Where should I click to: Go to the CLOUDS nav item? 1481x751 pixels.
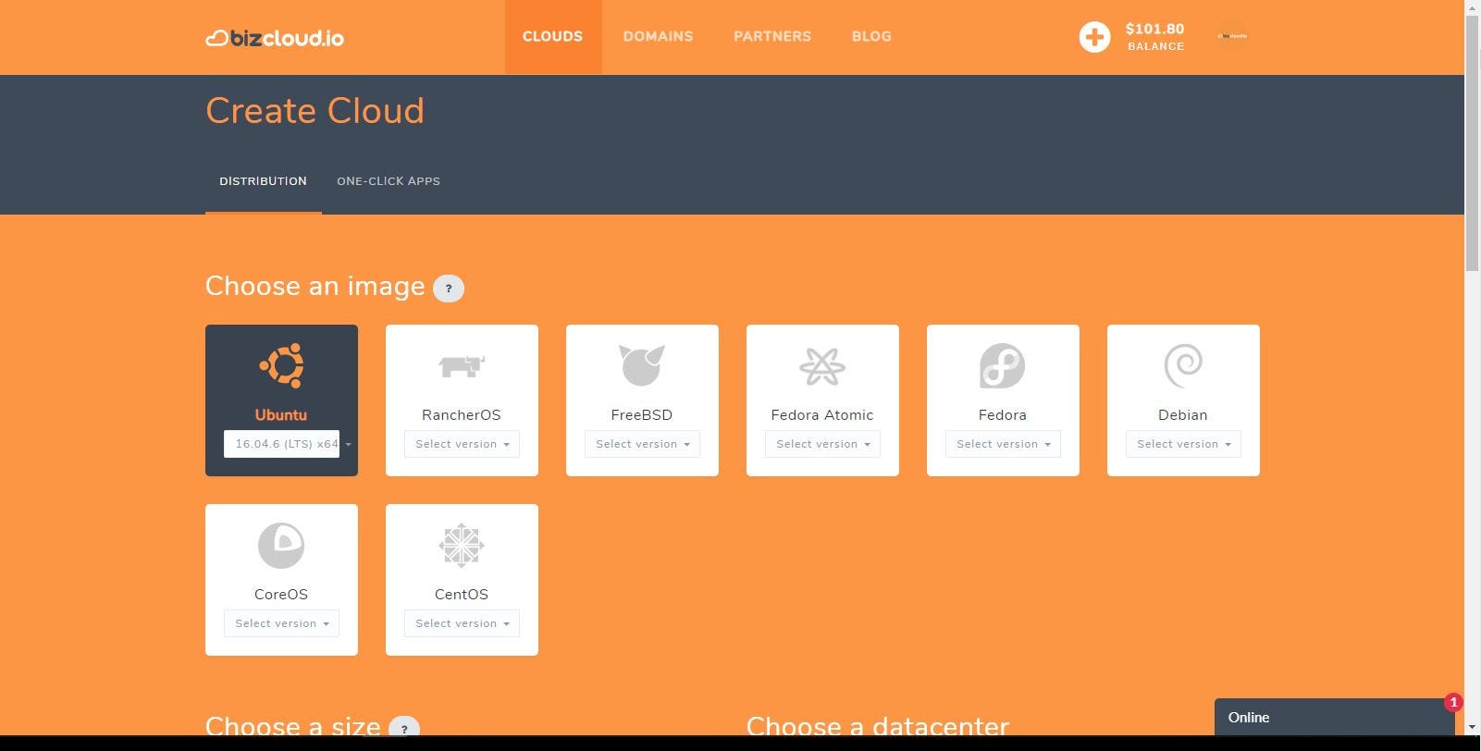coord(553,37)
